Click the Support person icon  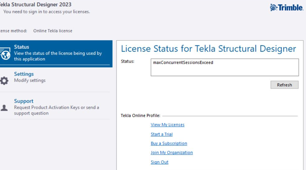(x=4, y=108)
